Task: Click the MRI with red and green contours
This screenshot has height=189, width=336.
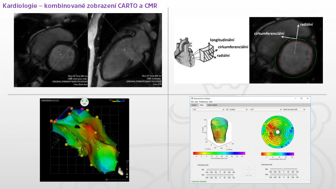Action: coord(286,50)
